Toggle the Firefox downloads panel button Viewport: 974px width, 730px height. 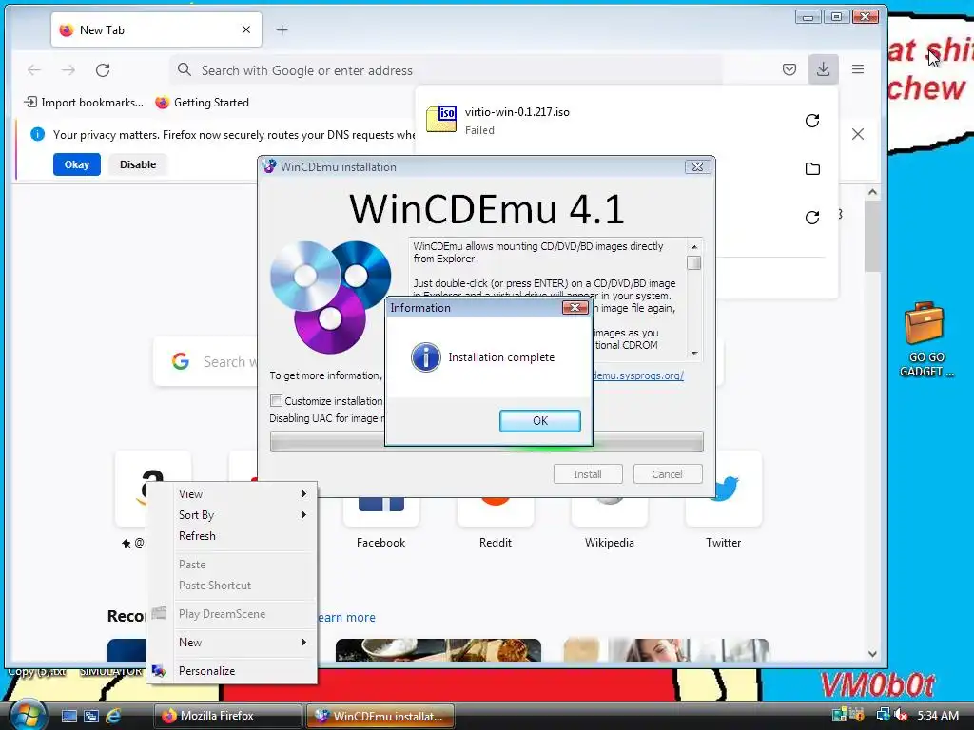[823, 68]
